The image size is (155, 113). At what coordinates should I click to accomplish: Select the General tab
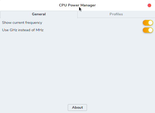coord(39,14)
